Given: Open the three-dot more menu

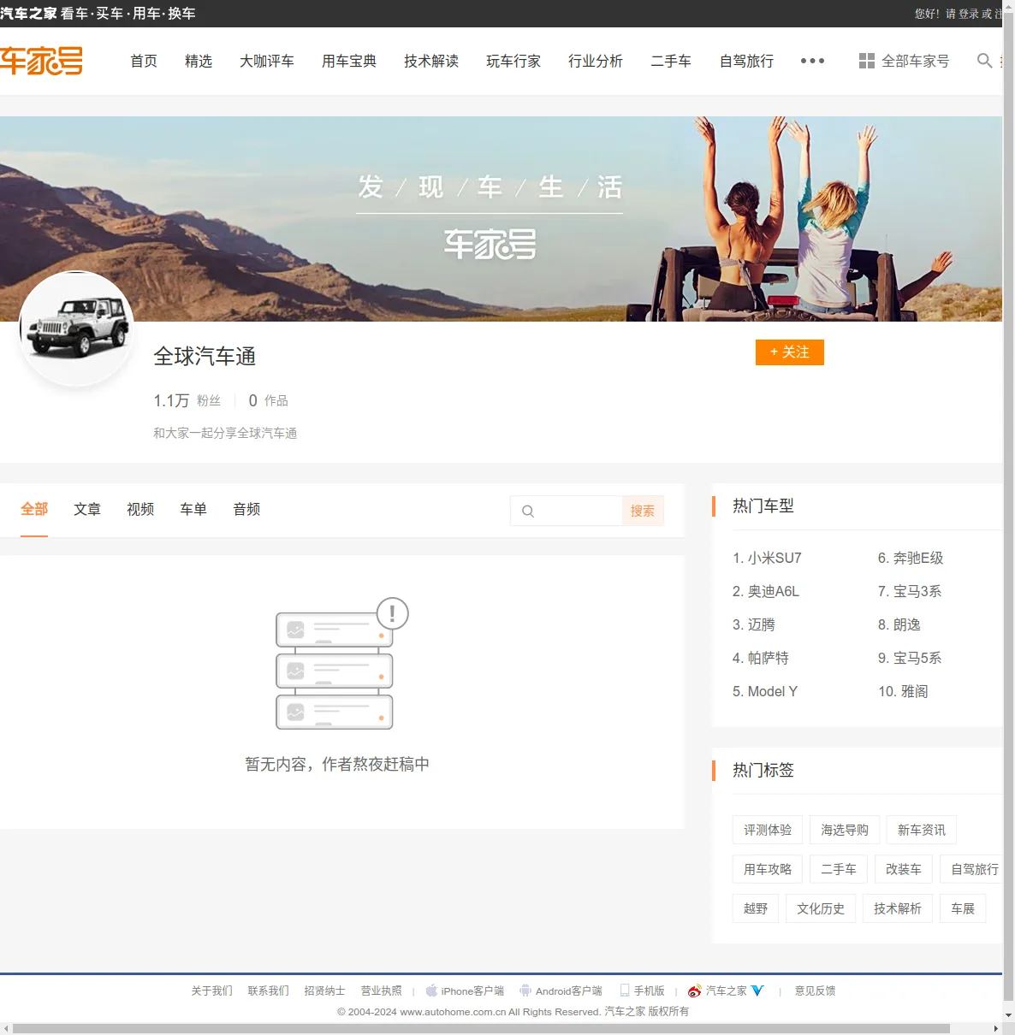Looking at the screenshot, I should coord(812,61).
